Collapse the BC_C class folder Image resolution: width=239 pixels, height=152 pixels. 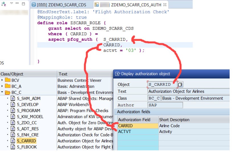click(2, 92)
